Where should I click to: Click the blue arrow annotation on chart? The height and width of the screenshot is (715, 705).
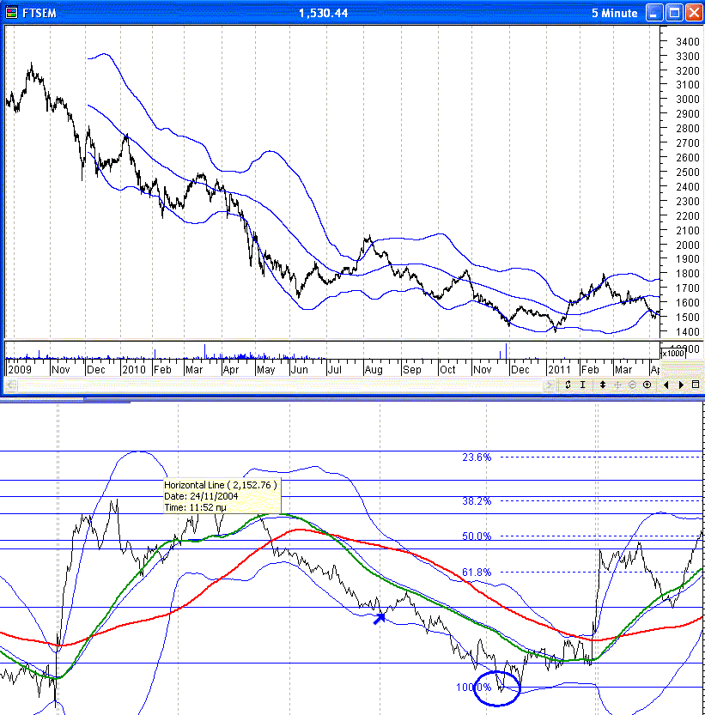pyautogui.click(x=379, y=616)
